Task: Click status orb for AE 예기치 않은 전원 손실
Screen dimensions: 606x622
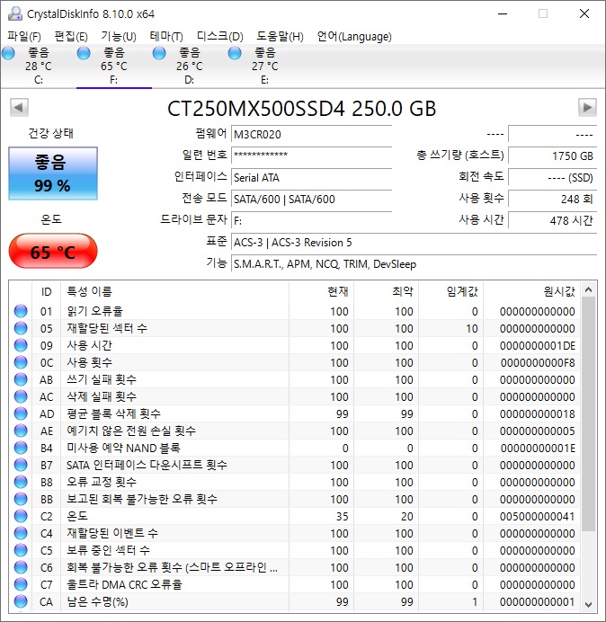Action: (21, 431)
